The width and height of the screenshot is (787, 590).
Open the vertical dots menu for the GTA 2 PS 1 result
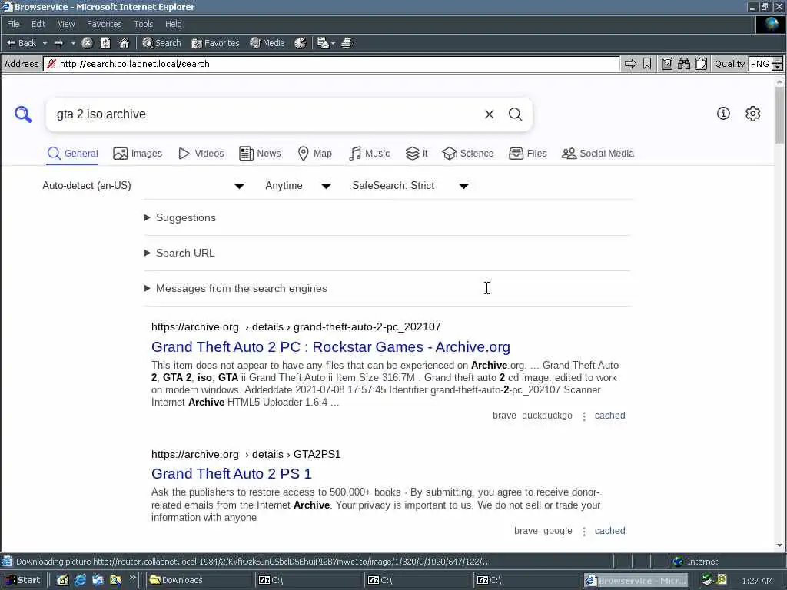point(584,532)
